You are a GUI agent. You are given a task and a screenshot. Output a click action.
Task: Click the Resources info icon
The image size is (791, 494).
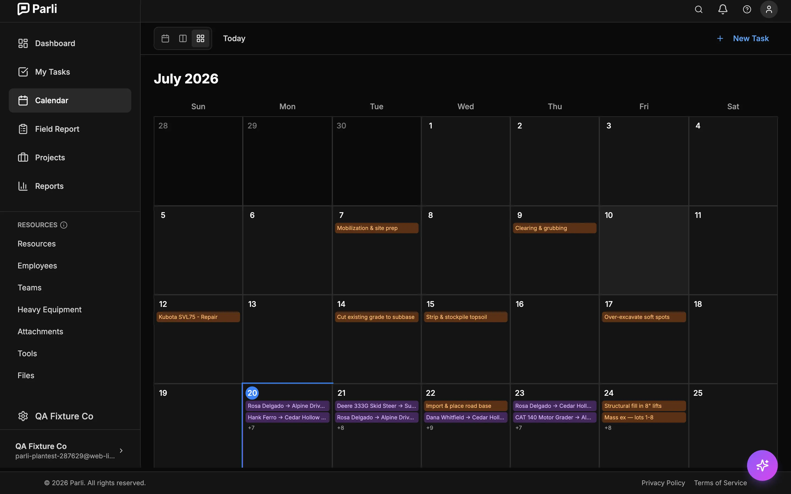click(64, 225)
